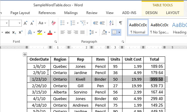The image size is (187, 112).
Task: Apply bullet list formatting
Action: click(63, 23)
